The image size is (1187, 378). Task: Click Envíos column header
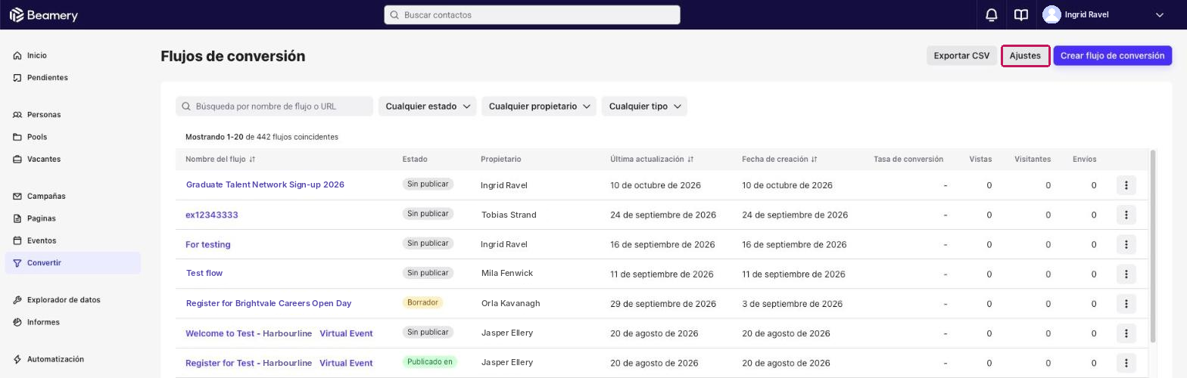1084,160
